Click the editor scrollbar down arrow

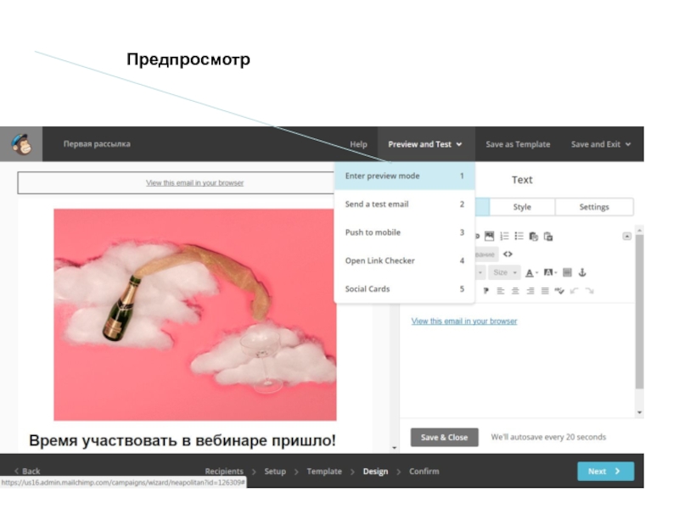(x=640, y=412)
